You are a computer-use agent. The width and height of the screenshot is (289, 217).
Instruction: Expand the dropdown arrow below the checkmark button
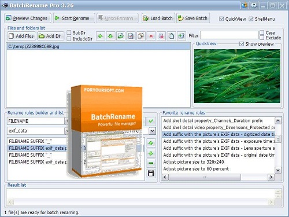pyautogui.click(x=152, y=131)
